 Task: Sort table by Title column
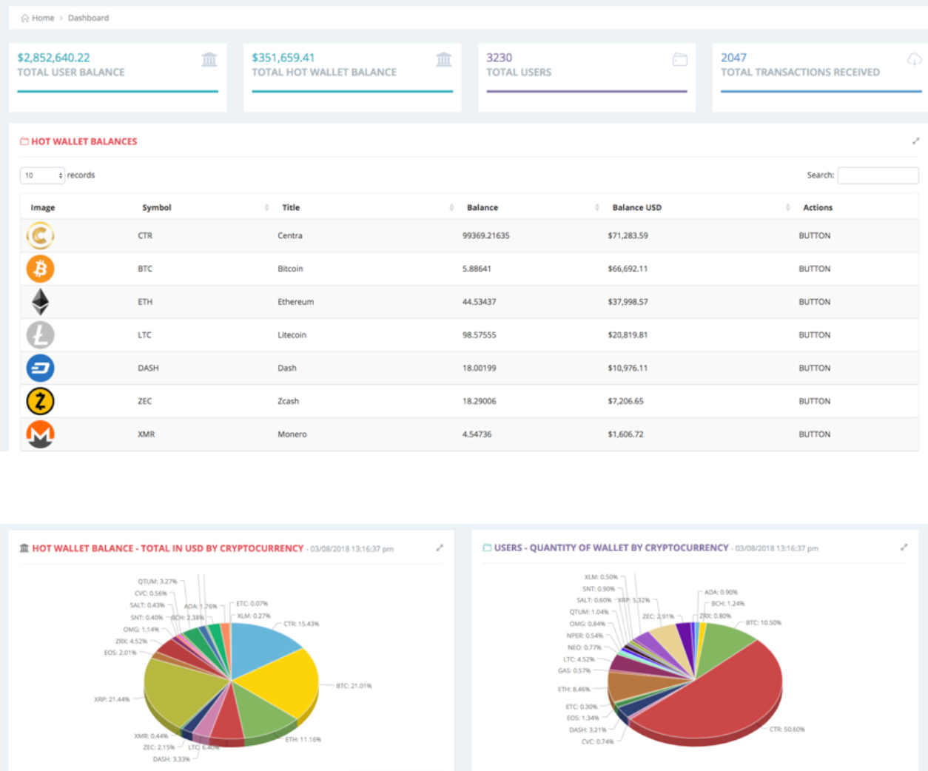291,208
